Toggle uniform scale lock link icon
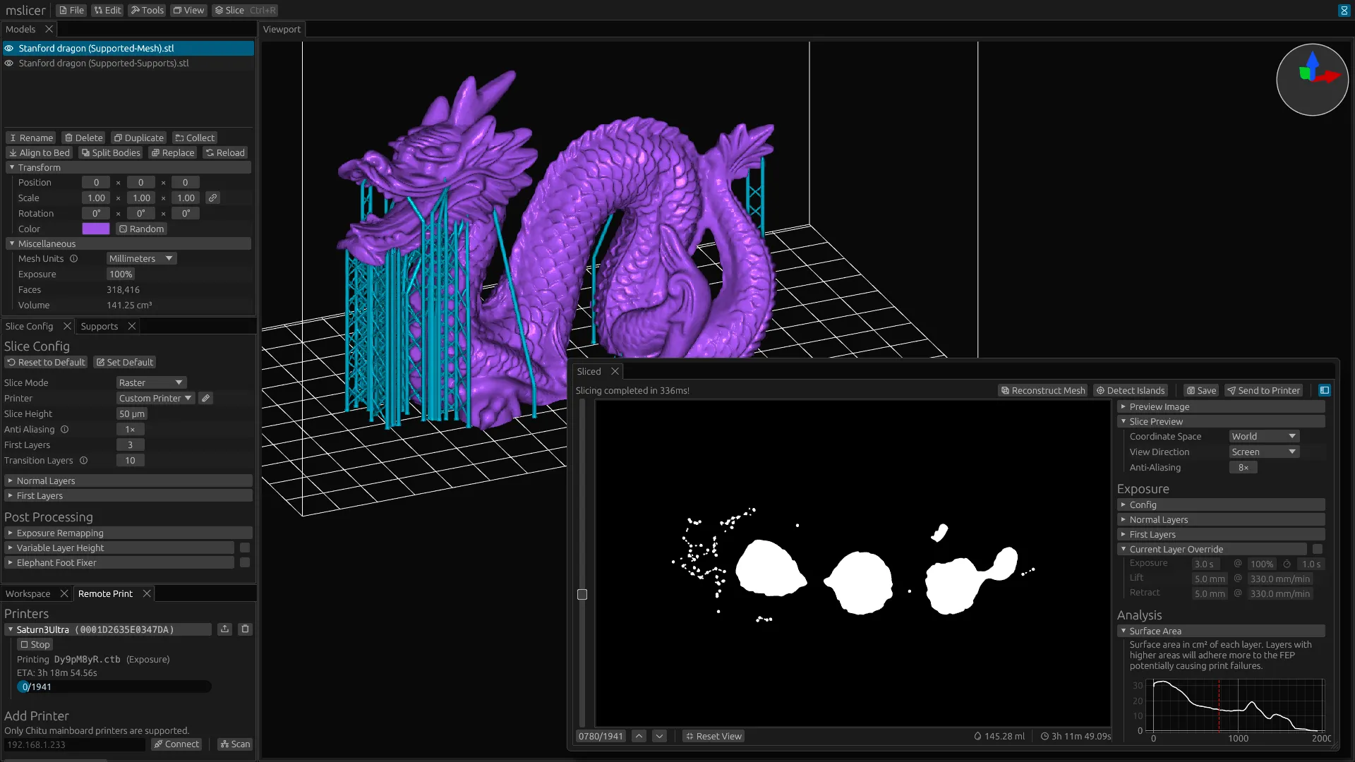This screenshot has width=1355, height=762. [212, 198]
